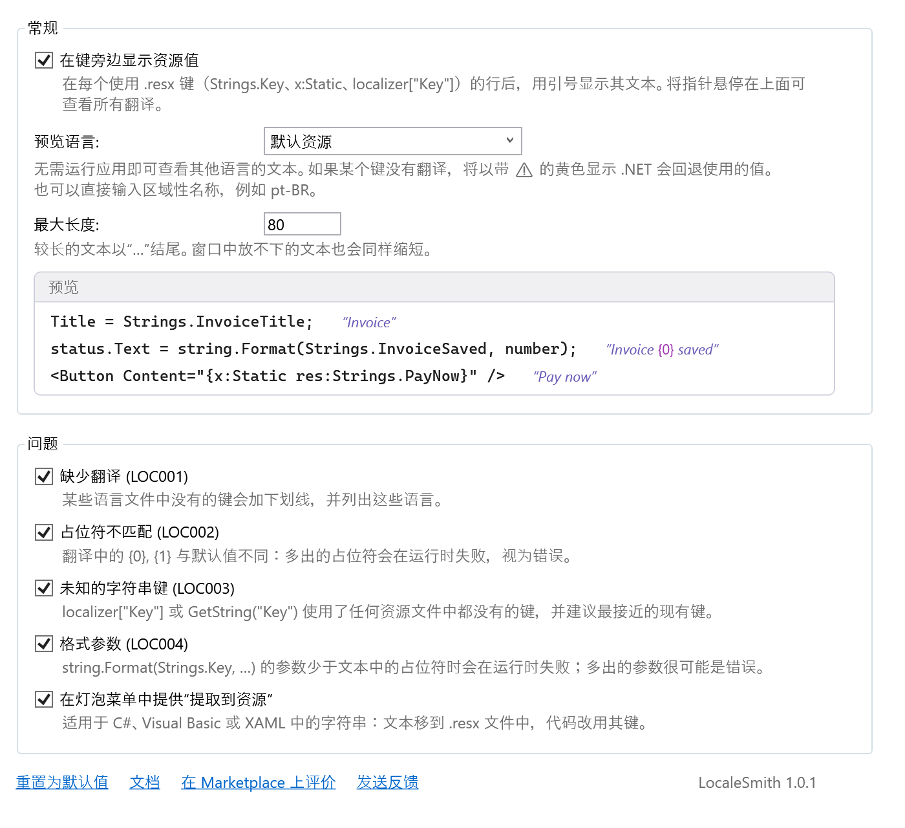The width and height of the screenshot is (905, 828).
Task: Click 发送反馈 link
Action: click(388, 782)
